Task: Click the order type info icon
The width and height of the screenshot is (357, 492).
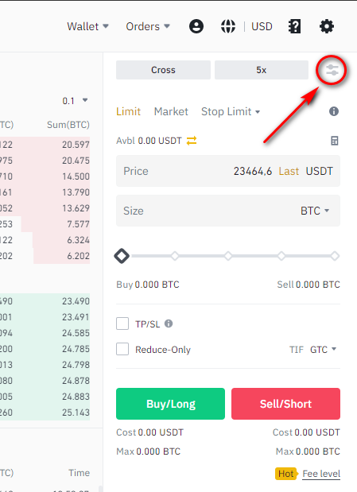Action: tap(334, 111)
